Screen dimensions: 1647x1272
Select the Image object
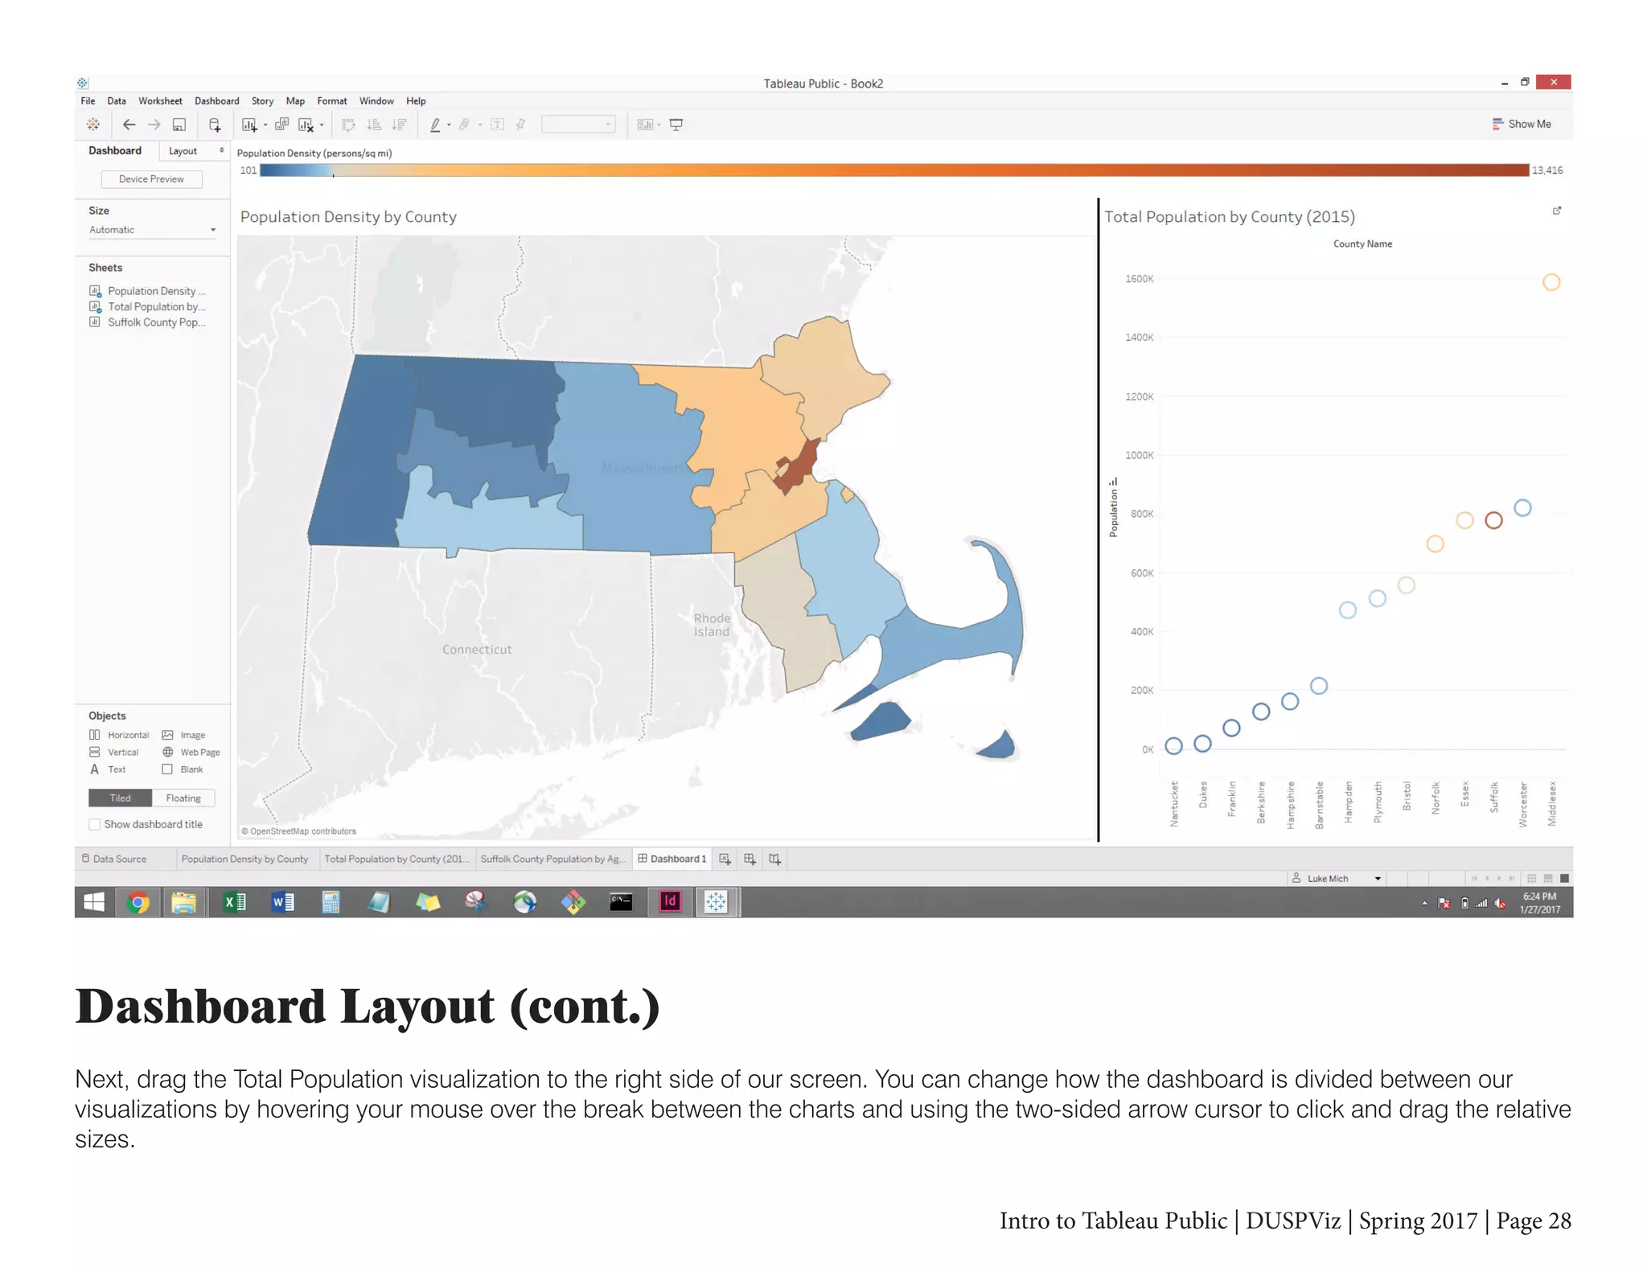184,735
